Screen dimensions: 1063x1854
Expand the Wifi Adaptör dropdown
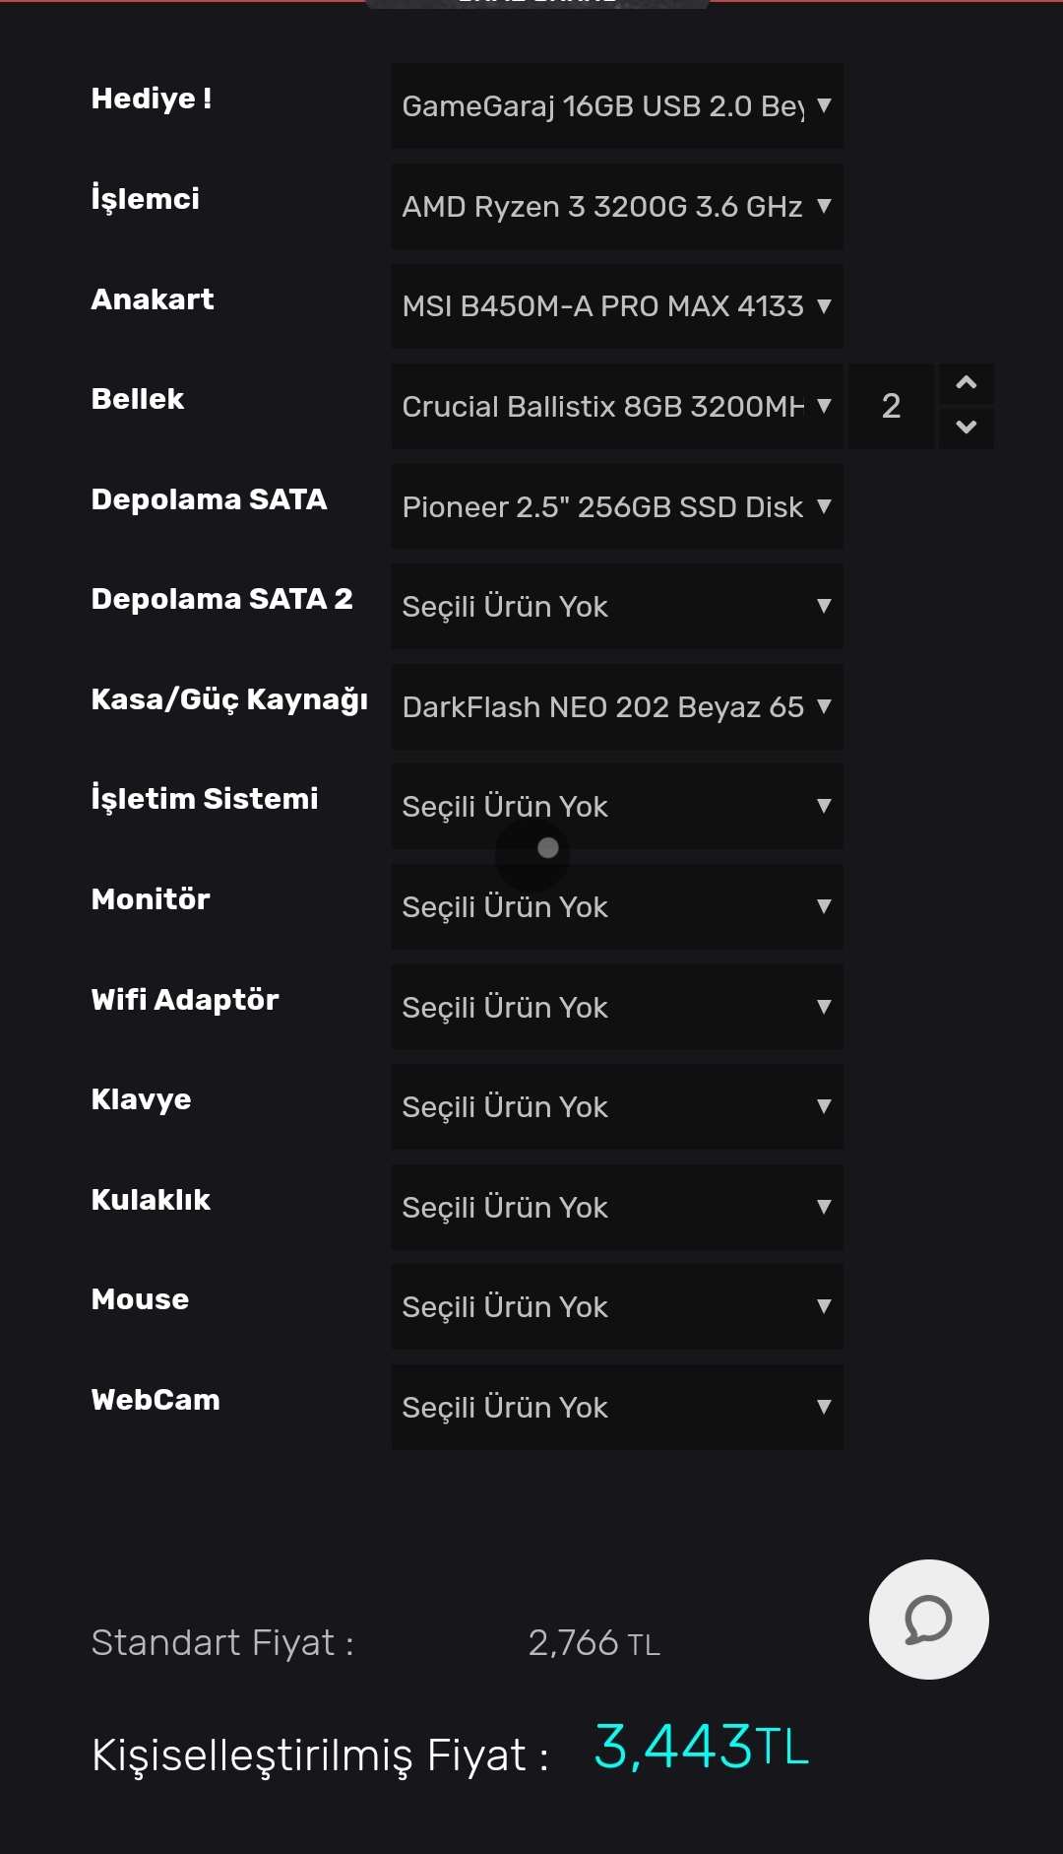coord(617,1008)
